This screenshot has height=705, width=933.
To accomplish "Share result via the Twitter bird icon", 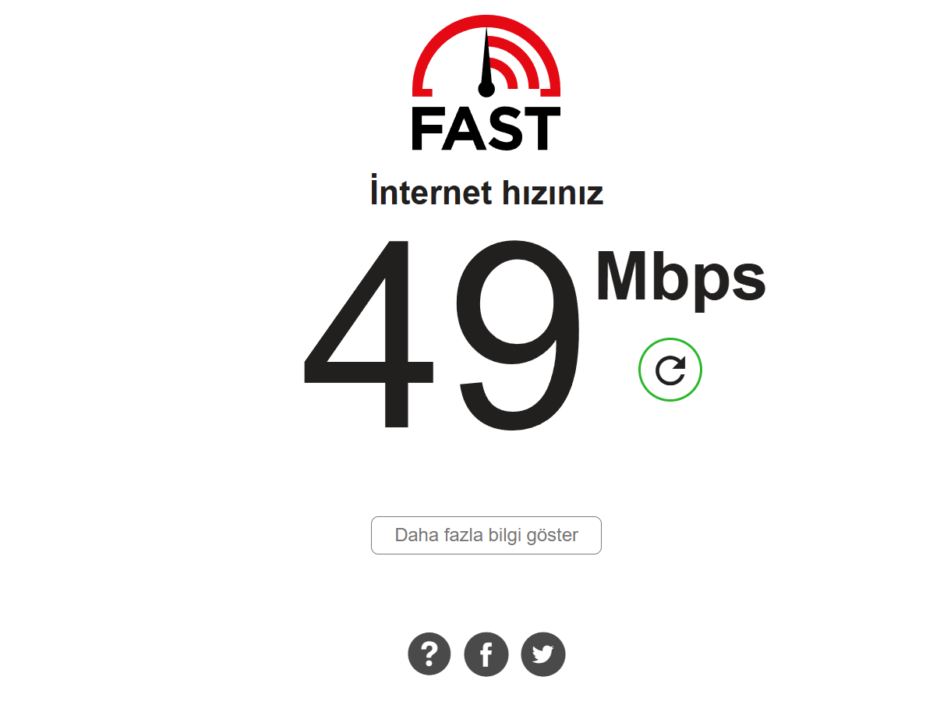I will coord(542,654).
